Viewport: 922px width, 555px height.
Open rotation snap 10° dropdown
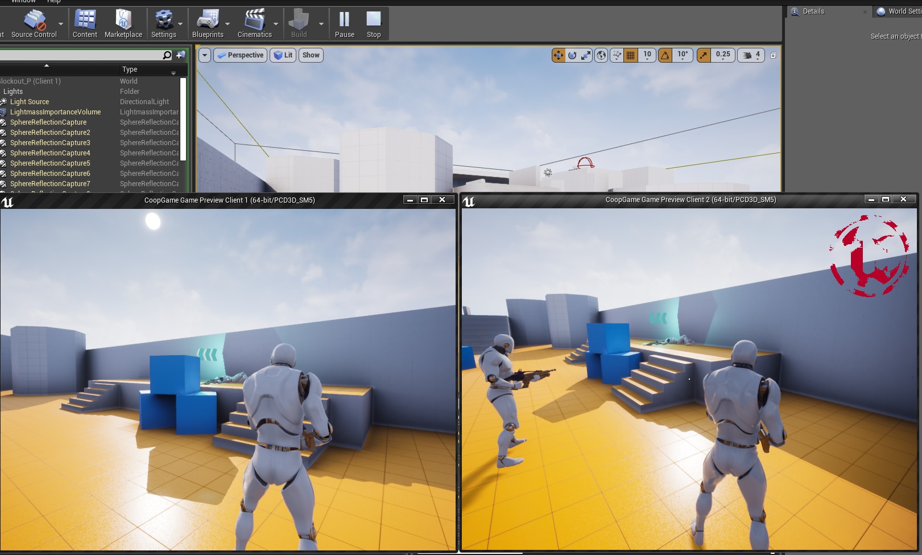coord(683,55)
